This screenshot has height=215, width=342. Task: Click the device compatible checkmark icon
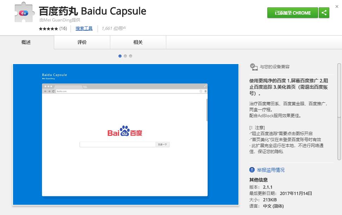pos(254,67)
